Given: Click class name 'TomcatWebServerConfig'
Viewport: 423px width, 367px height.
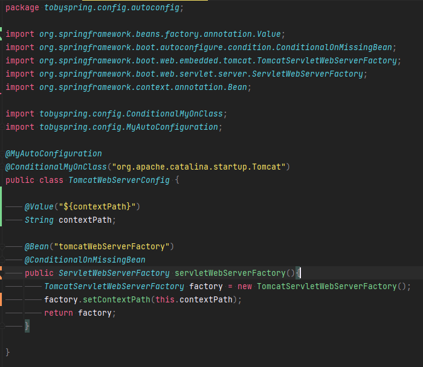Looking at the screenshot, I should pos(119,180).
